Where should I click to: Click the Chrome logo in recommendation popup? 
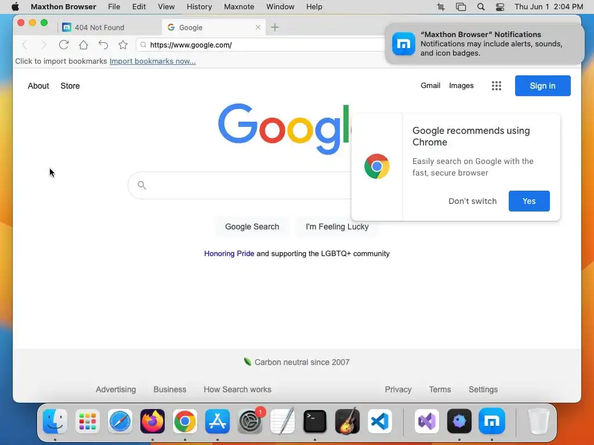[377, 166]
